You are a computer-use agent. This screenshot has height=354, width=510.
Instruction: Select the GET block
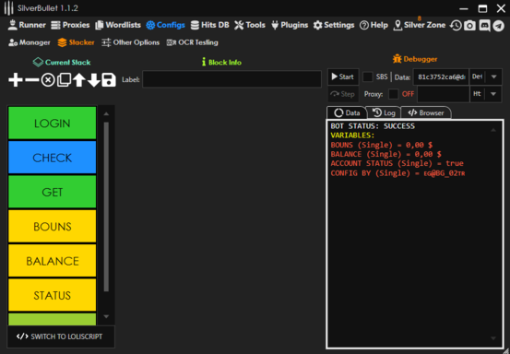pos(52,192)
